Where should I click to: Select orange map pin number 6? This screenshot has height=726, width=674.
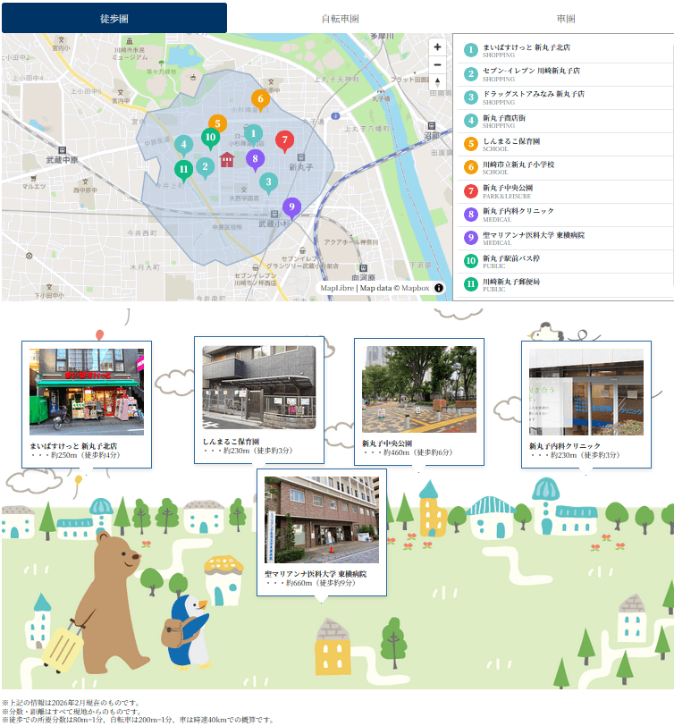[261, 100]
